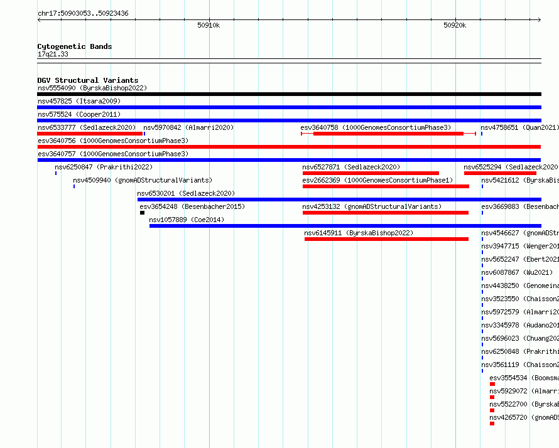Open nsv3947715 (Wenger) variant label
The height and width of the screenshot is (448, 559).
(520, 246)
